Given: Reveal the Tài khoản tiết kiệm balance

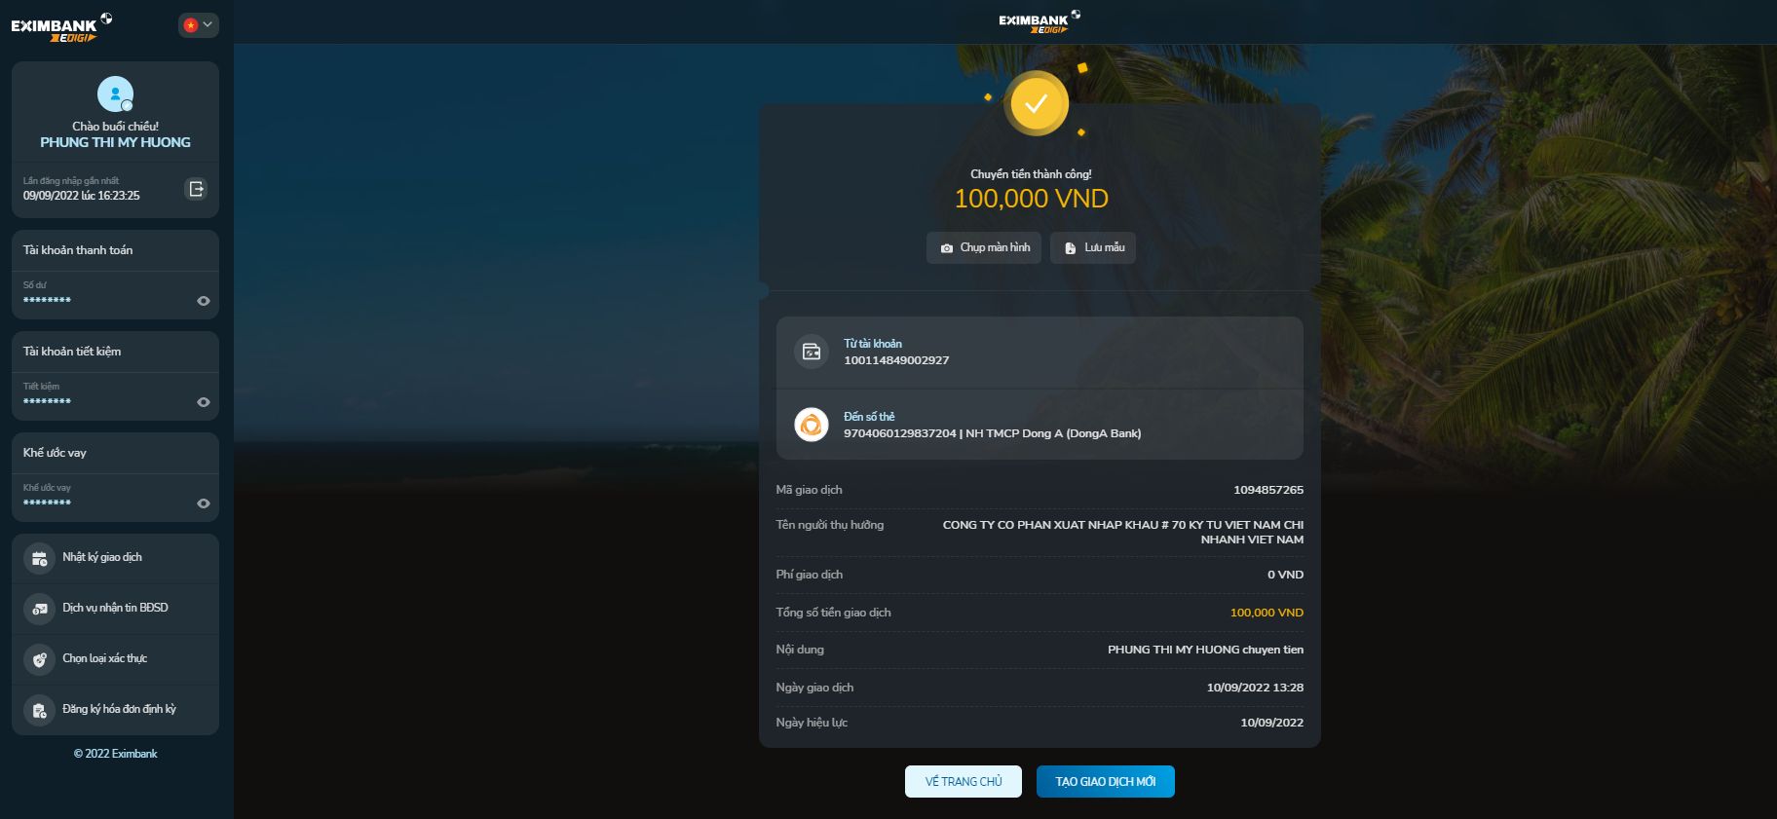Looking at the screenshot, I should 204,402.
